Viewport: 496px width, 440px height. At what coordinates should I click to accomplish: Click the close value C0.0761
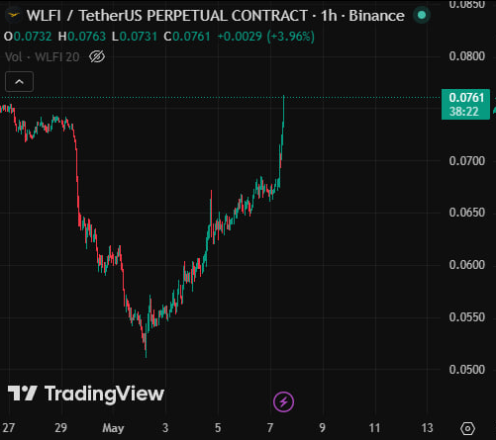coord(187,37)
